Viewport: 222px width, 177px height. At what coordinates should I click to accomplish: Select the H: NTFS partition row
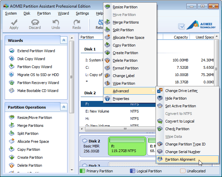click(x=118, y=119)
